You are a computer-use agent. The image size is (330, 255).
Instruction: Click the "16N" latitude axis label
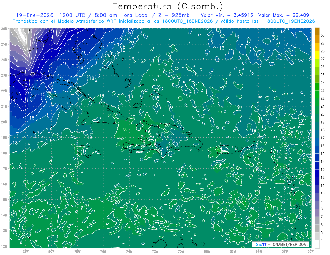pyautogui.click(x=4, y=184)
